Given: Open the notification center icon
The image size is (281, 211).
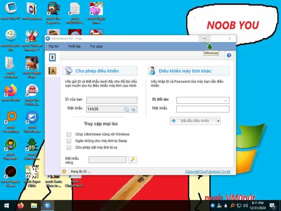Looking at the screenshot, I should tap(272, 206).
